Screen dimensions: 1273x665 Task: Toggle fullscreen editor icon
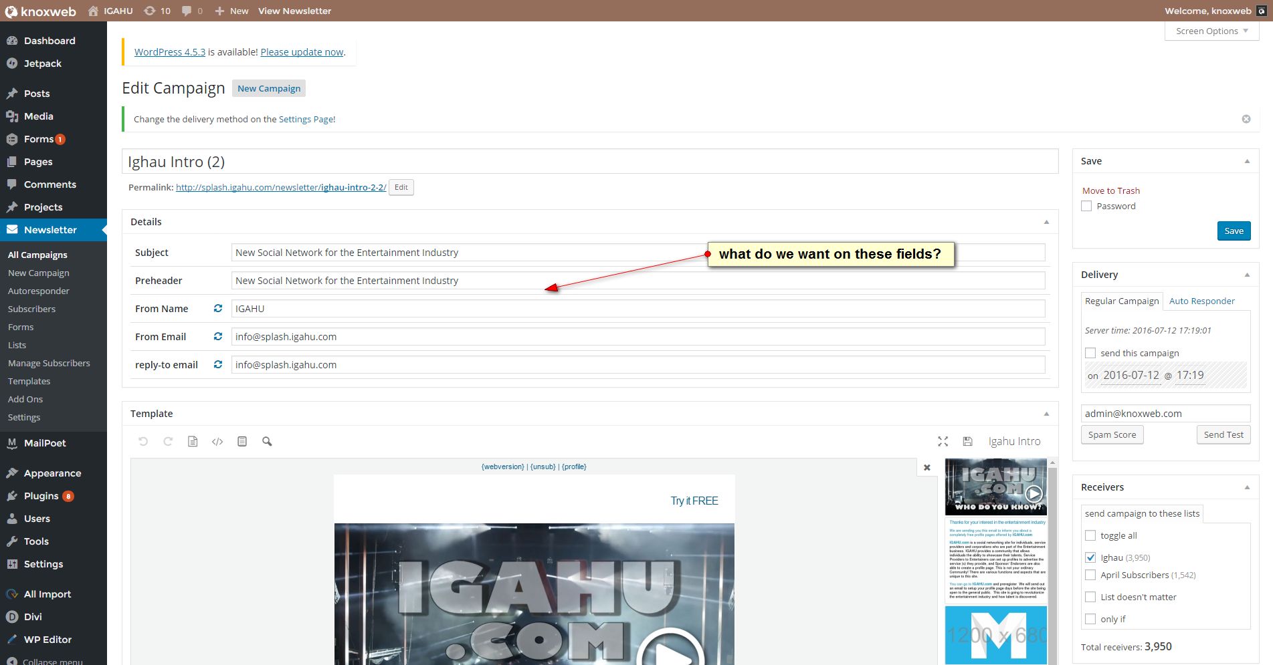tap(943, 441)
